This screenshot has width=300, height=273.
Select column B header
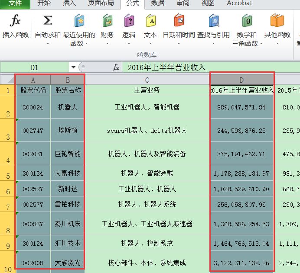tap(68, 80)
